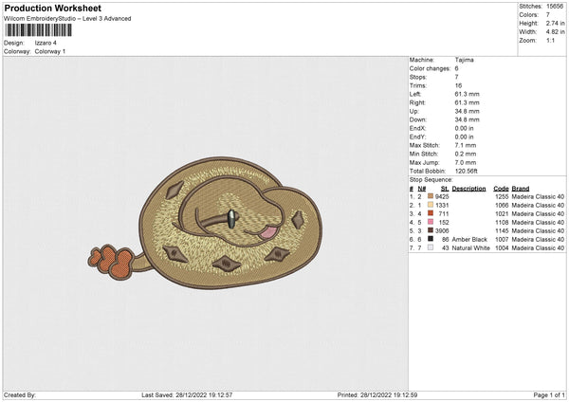This screenshot has width=569, height=402.
Task: Click the 'Right:' extent label
Action: tap(417, 102)
